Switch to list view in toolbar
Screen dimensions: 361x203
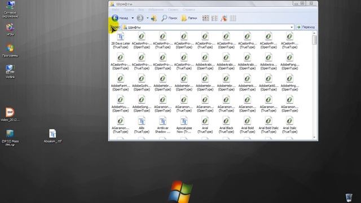[214, 18]
